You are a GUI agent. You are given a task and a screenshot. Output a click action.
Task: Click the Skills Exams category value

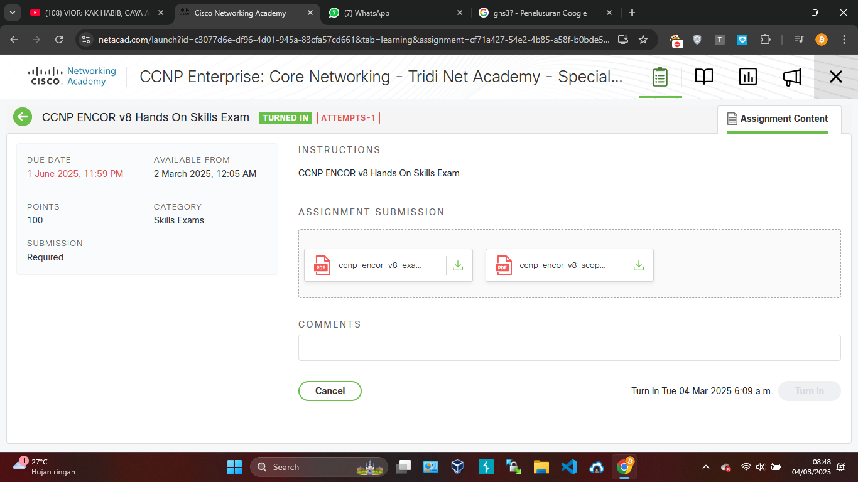(x=179, y=220)
